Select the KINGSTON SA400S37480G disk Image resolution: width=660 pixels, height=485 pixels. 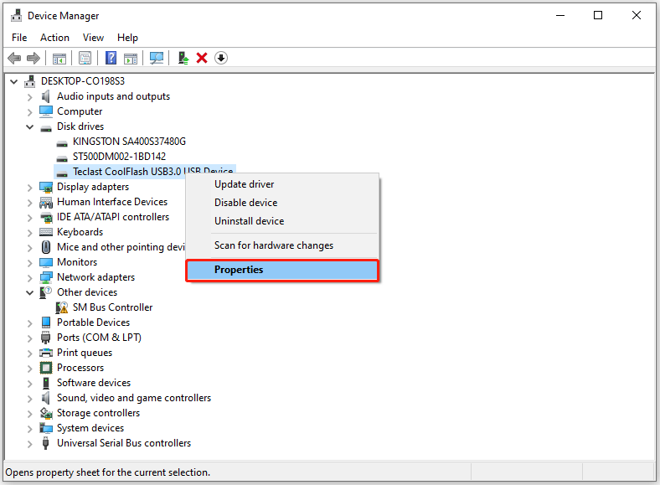tap(129, 142)
